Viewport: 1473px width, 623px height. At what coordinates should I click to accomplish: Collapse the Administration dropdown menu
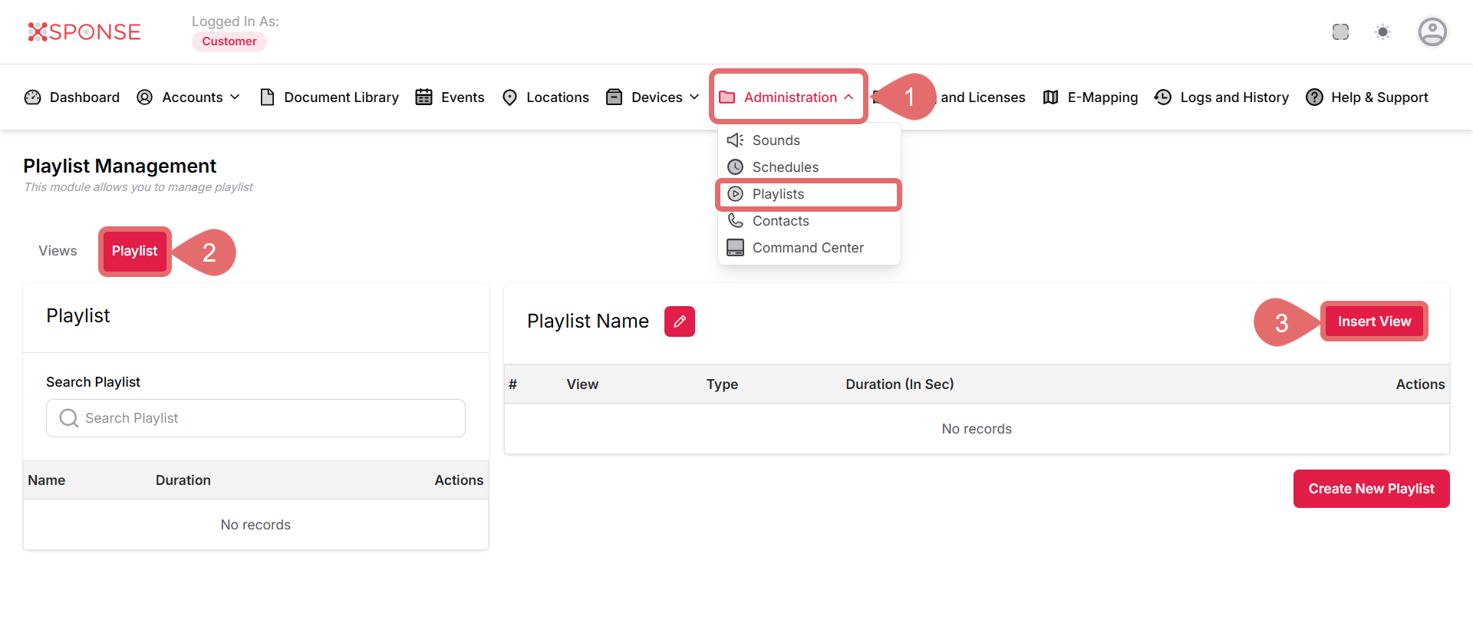click(788, 97)
